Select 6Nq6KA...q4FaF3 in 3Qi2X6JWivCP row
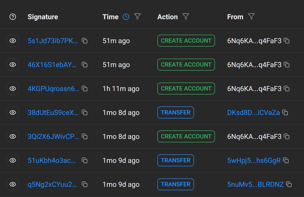This screenshot has width=304, height=197. (254, 136)
